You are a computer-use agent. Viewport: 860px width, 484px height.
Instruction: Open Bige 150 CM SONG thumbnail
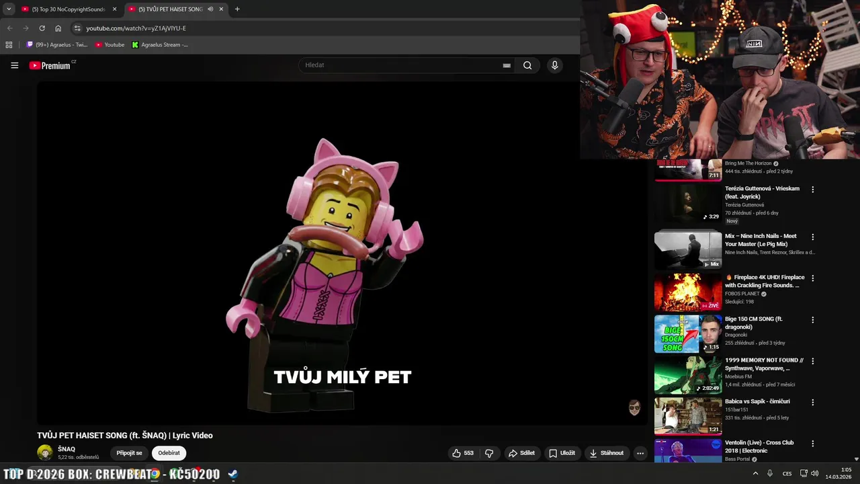point(688,333)
